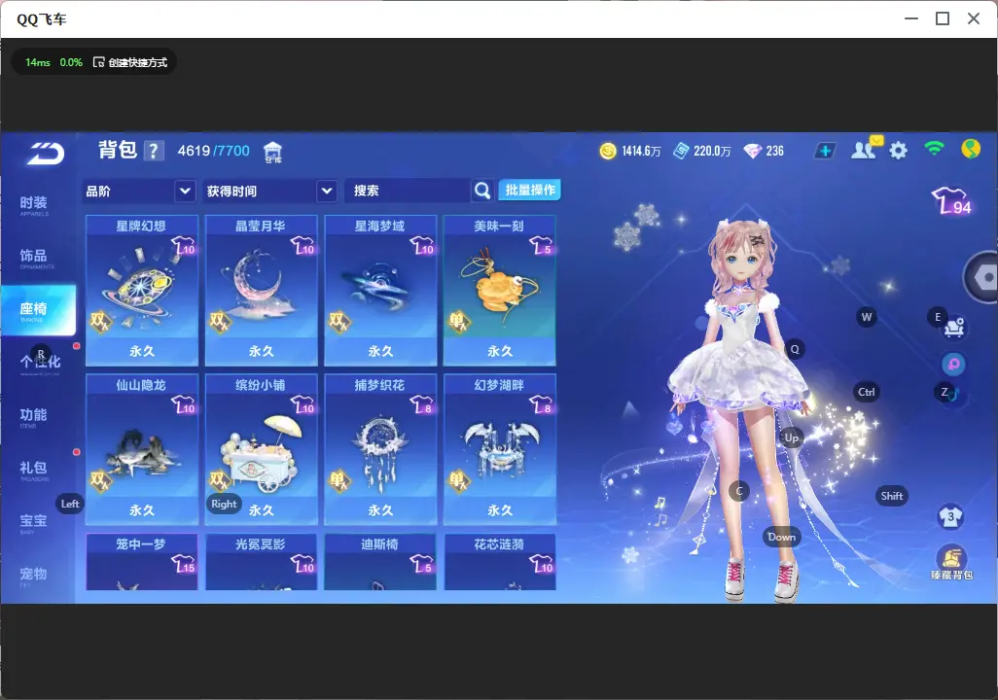
Task: Click the gold coin currency icon
Action: 608,151
